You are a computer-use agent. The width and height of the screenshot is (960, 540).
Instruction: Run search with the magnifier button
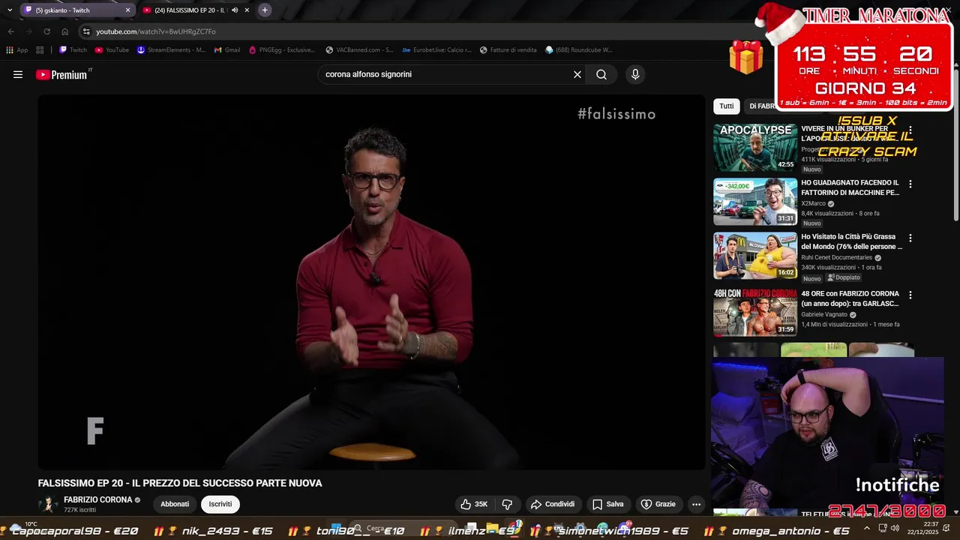tap(601, 74)
